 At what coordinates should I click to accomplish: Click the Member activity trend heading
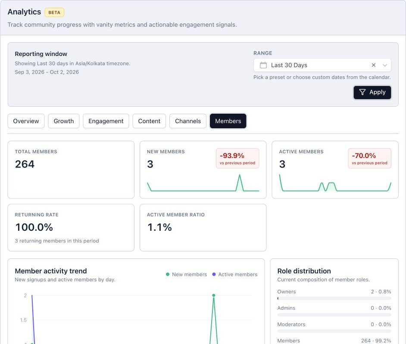[x=51, y=271]
